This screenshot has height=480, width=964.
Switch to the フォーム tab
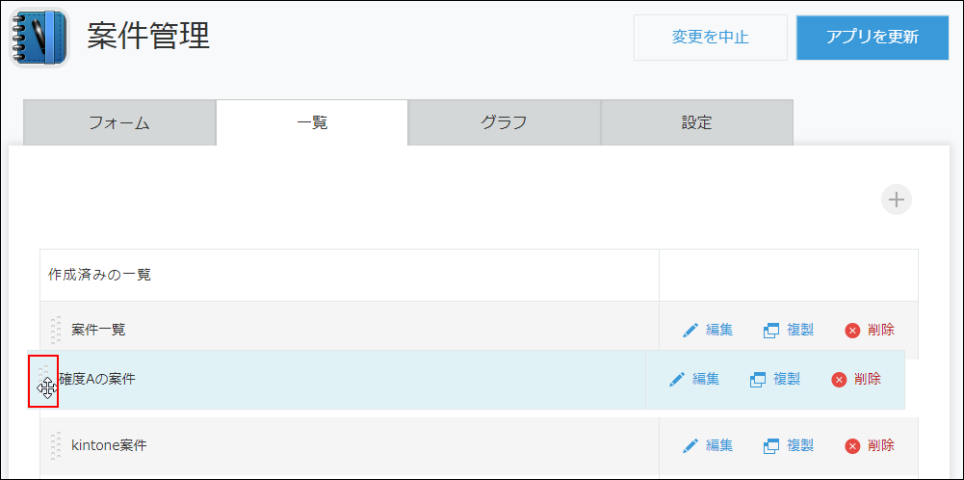coord(119,122)
